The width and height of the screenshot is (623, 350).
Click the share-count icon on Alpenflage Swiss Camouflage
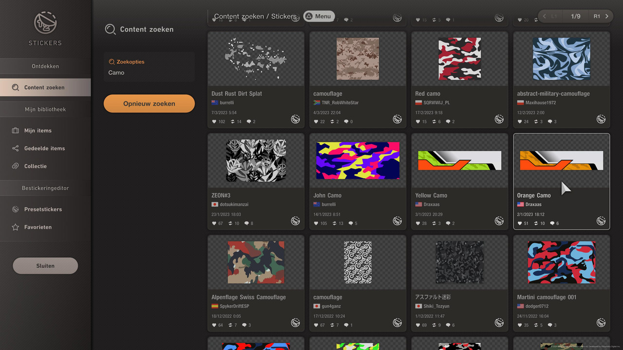pos(231,325)
